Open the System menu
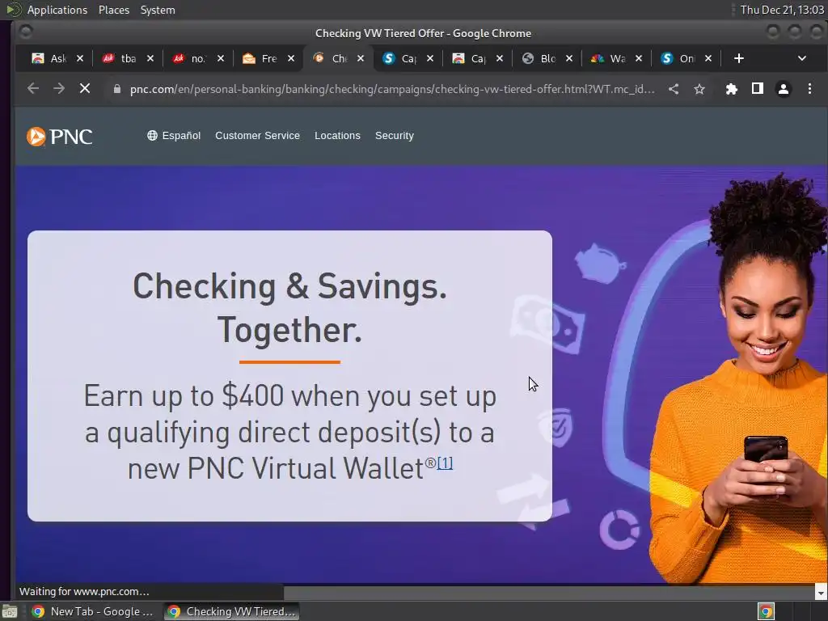 coord(158,10)
